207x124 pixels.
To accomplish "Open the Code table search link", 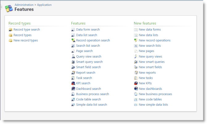I will point(88,99).
